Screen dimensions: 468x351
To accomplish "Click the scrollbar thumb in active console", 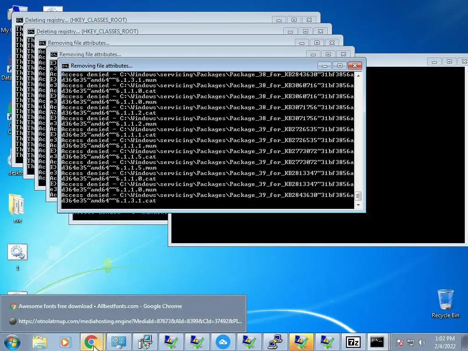I will (358, 196).
